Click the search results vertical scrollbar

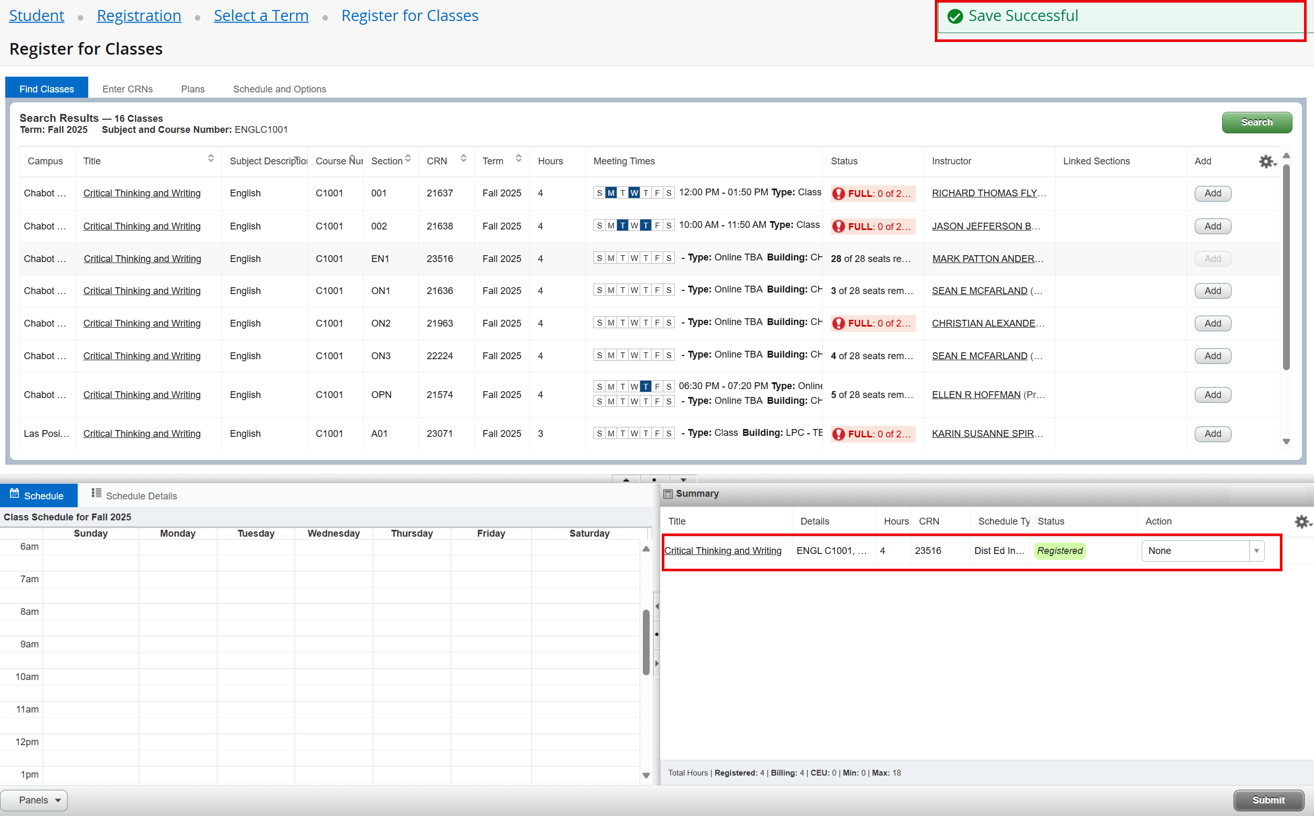point(1286,267)
